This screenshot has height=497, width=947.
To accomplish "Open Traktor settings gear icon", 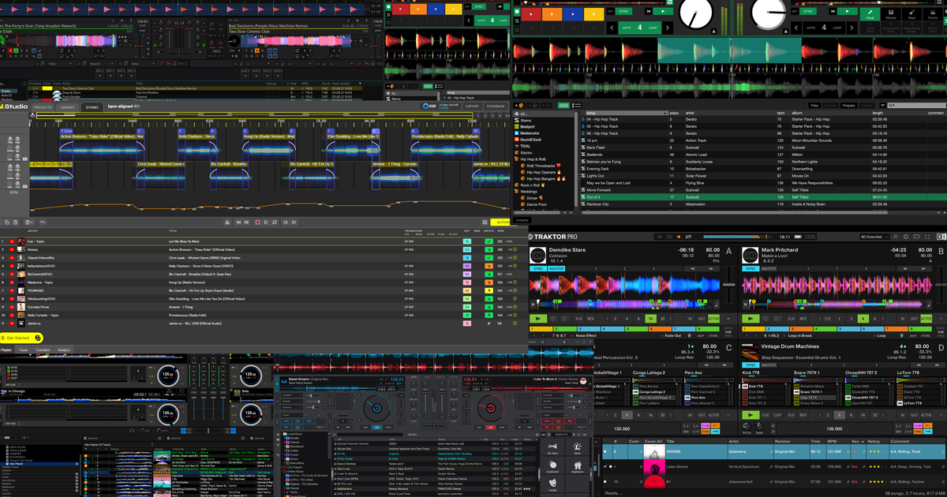I will 905,237.
